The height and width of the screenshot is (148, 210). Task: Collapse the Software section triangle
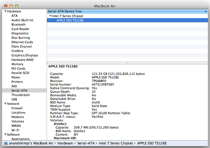click(x=5, y=134)
